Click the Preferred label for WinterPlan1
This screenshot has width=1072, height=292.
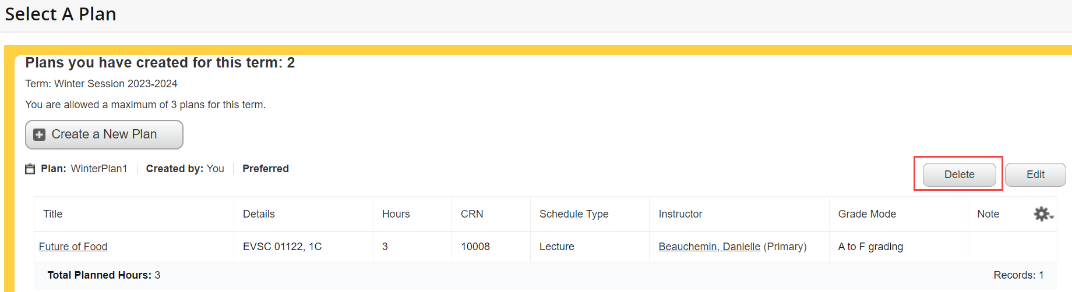pyautogui.click(x=266, y=169)
